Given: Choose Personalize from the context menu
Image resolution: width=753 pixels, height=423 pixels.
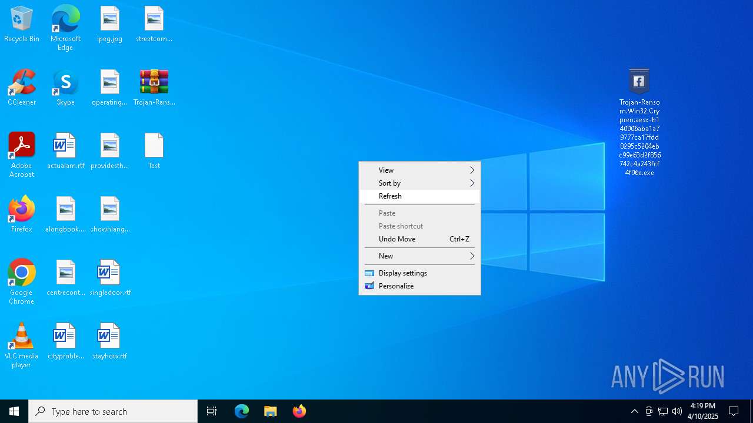Looking at the screenshot, I should pos(419,286).
